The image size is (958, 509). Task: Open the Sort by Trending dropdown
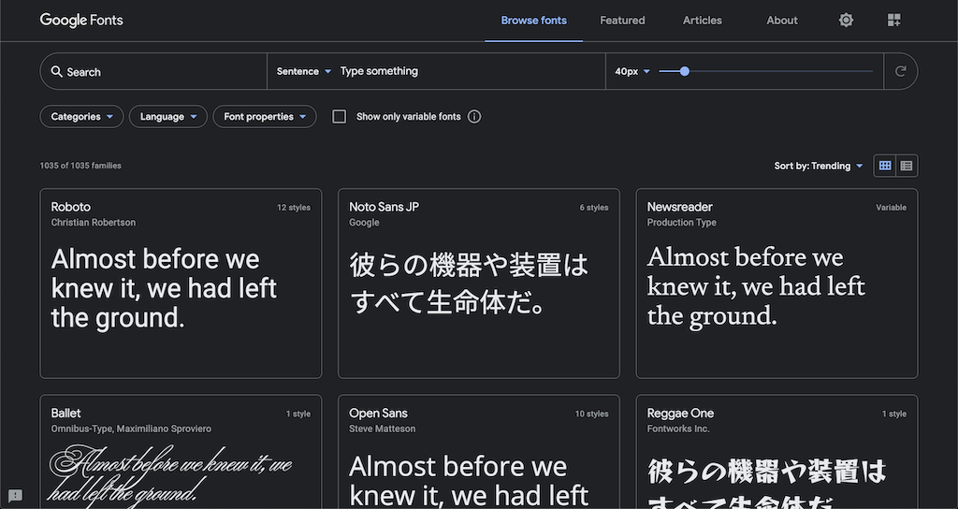click(x=819, y=166)
